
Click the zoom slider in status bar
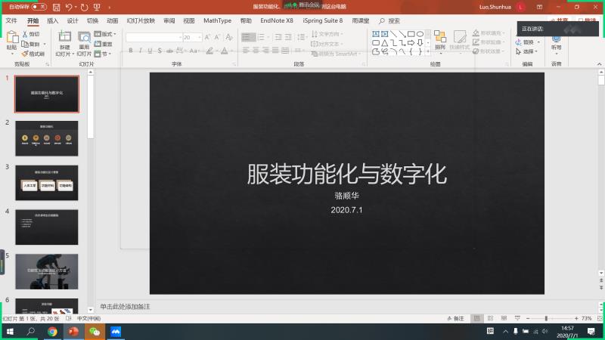pos(548,319)
